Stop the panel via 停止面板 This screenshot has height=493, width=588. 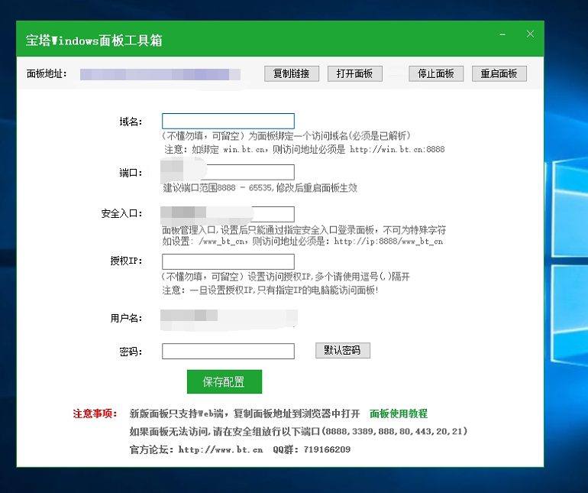click(x=436, y=73)
